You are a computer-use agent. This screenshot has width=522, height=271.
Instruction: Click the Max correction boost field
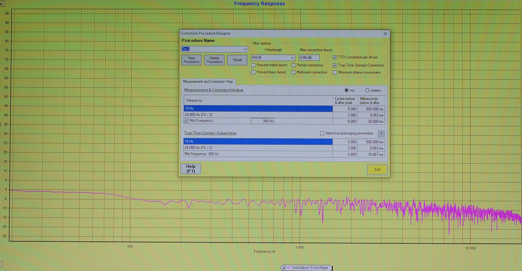tap(309, 58)
